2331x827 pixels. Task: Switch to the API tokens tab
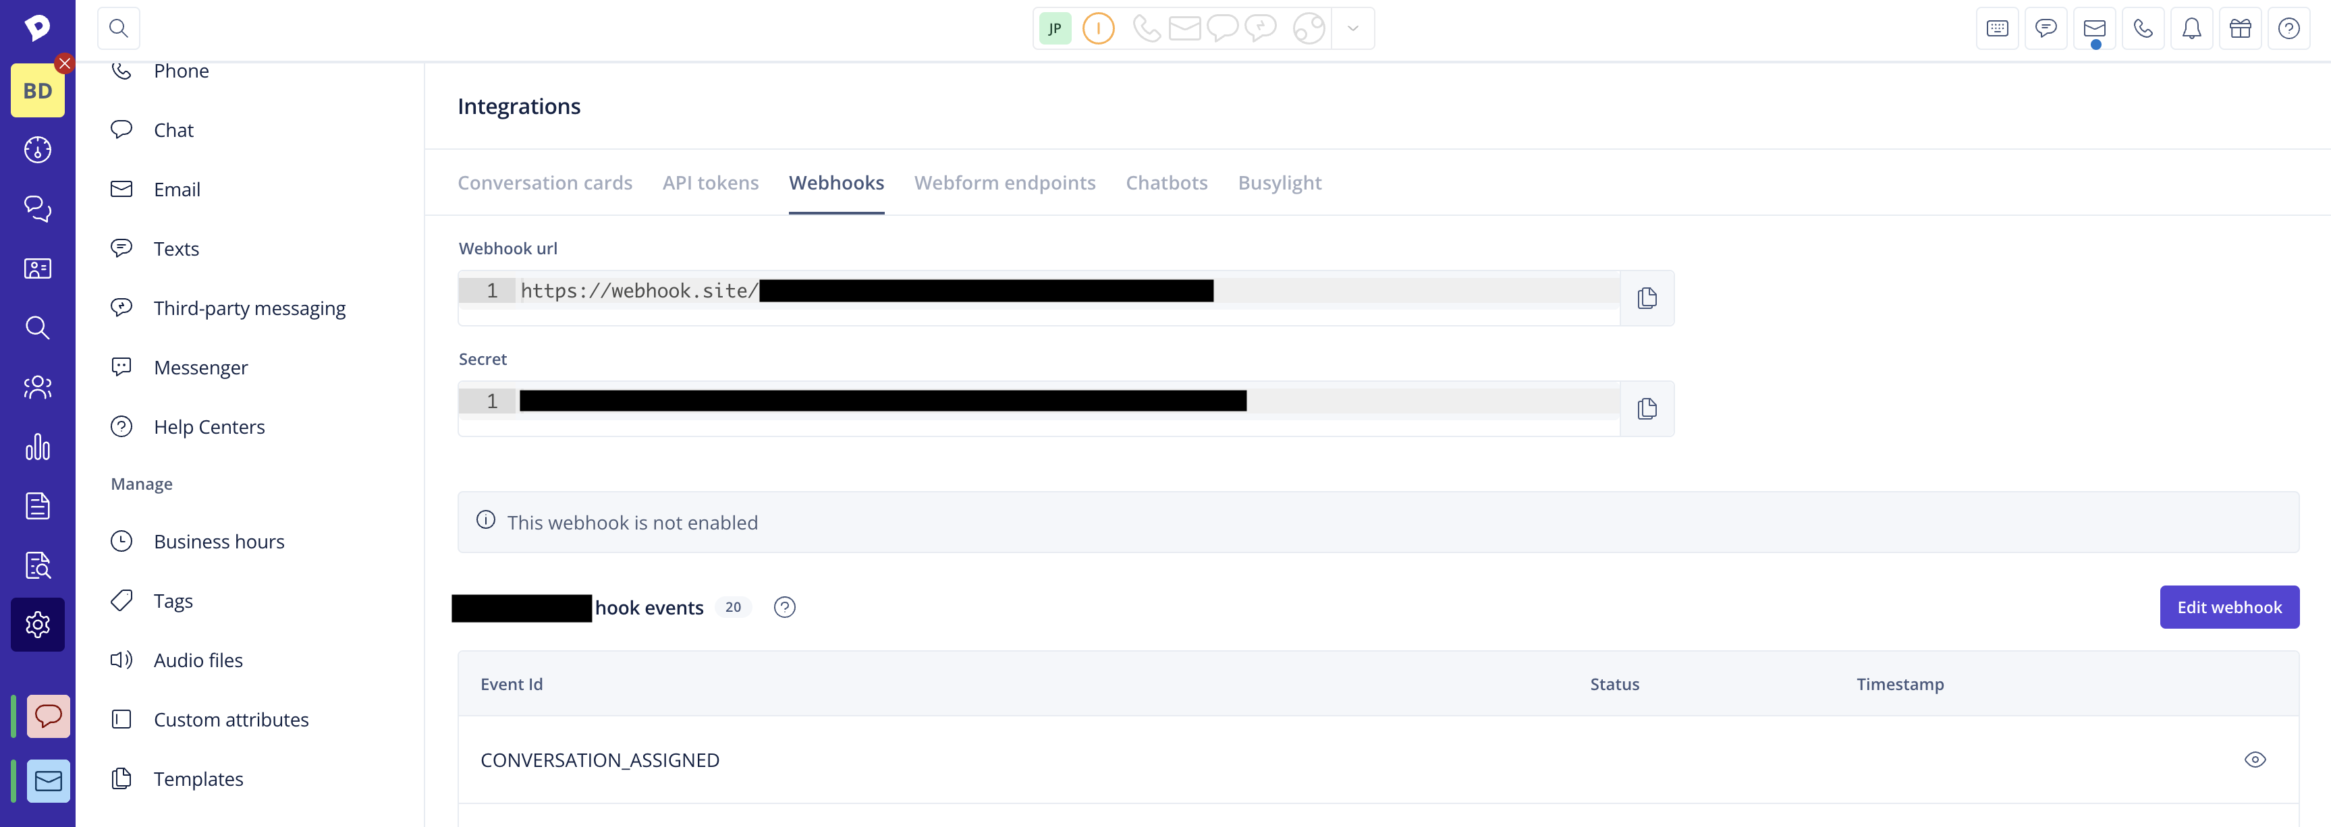(711, 183)
